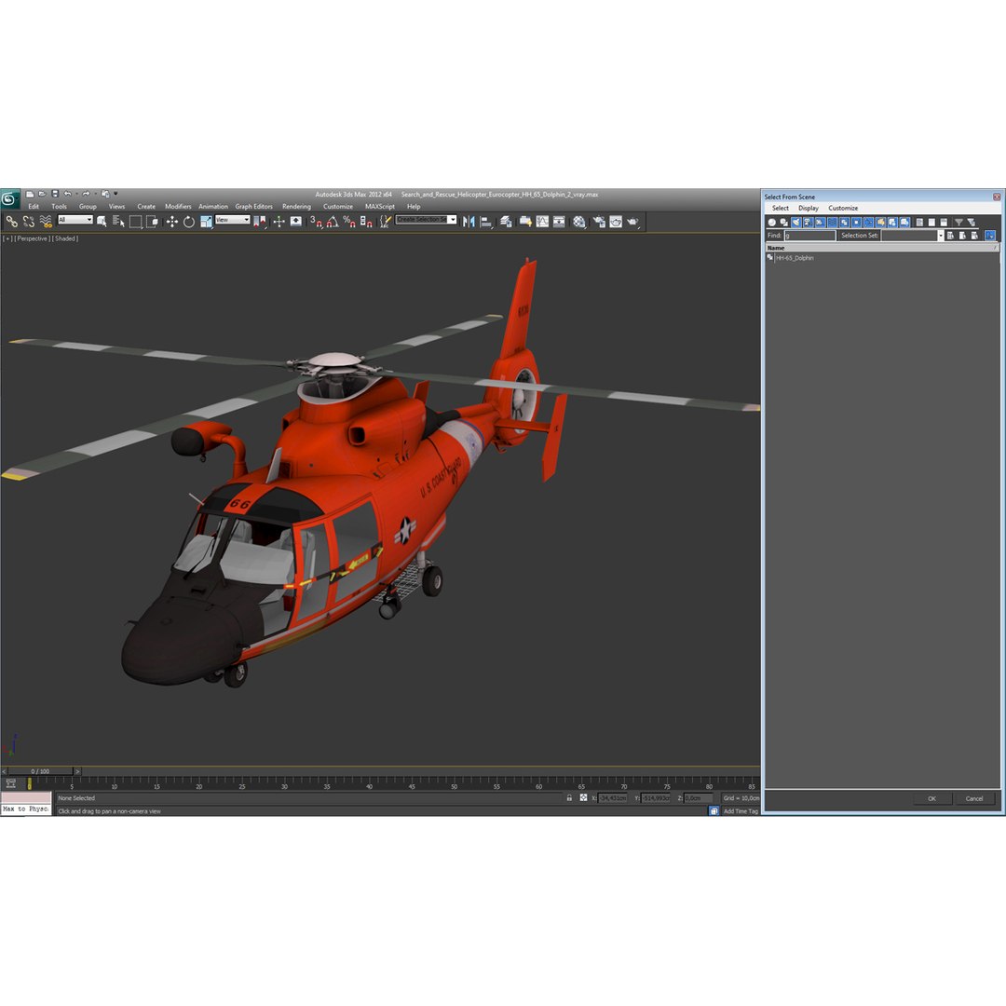The height and width of the screenshot is (1006, 1006).
Task: Click the X coordinate input field
Action: (x=613, y=798)
